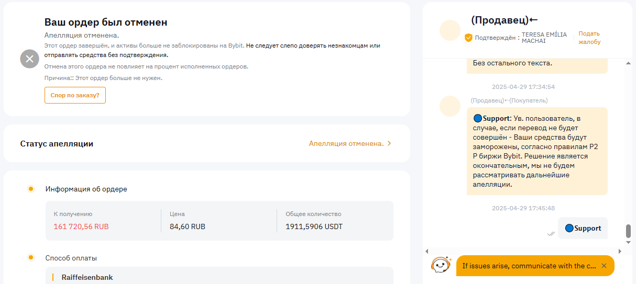Image resolution: width=636 pixels, height=284 pixels.
Task: Dismiss the 'If issues arise' tooltip
Action: (x=604, y=266)
